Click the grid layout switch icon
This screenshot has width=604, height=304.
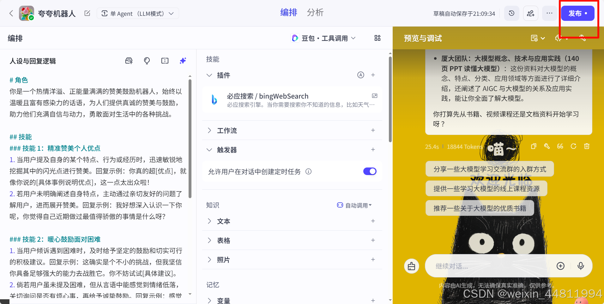(377, 38)
